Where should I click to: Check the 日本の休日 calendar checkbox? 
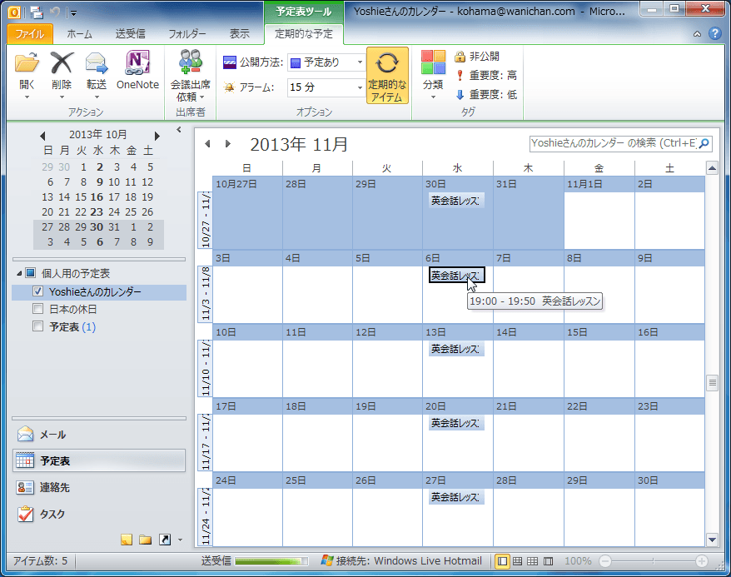[38, 309]
